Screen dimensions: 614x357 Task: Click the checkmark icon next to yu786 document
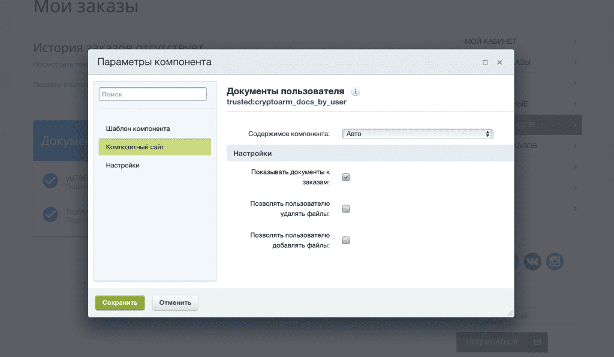coord(50,182)
